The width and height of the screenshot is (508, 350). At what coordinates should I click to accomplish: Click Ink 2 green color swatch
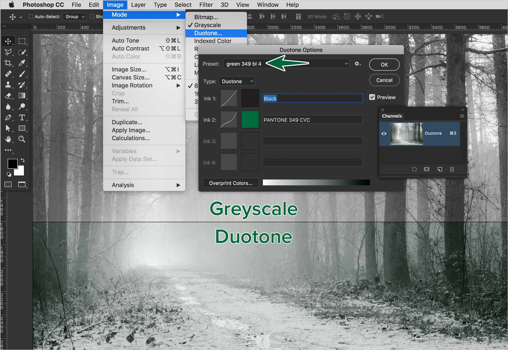click(x=250, y=119)
